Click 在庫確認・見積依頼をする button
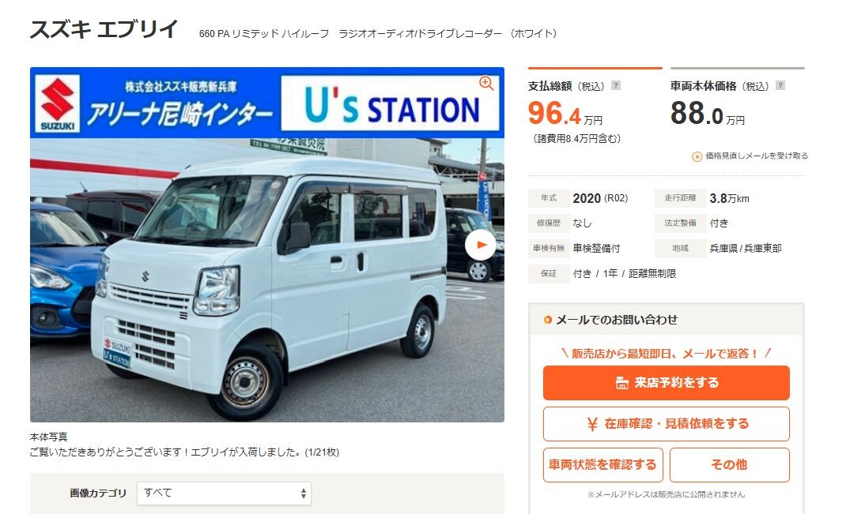 click(x=667, y=423)
